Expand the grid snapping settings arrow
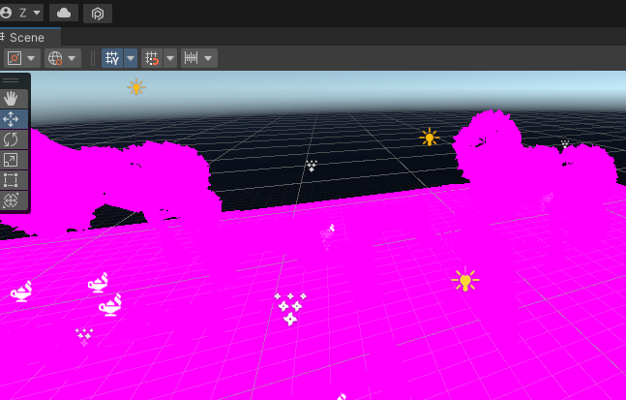The width and height of the screenshot is (626, 400). 170,58
